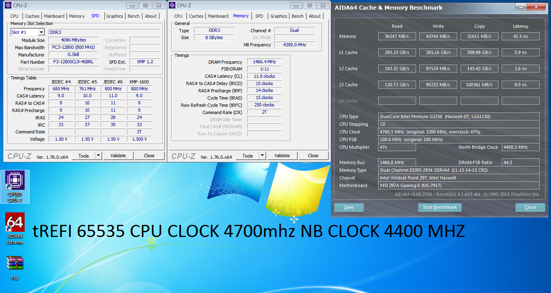Switch to CPU tab in left CPU-Z window
Image resolution: width=551 pixels, height=293 pixels.
[15, 16]
